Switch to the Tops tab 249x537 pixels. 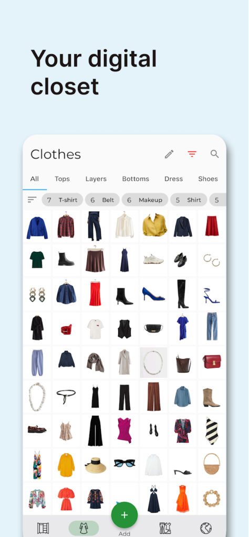click(x=62, y=179)
